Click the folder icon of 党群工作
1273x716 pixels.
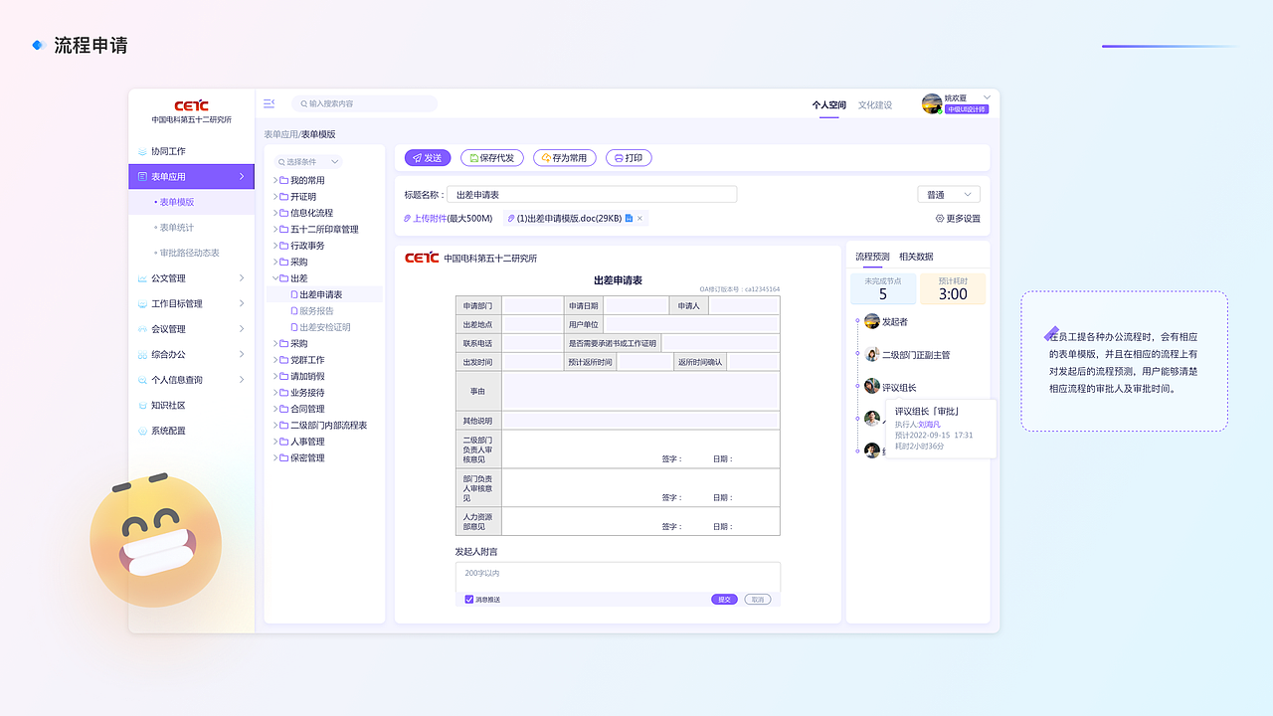click(x=284, y=360)
